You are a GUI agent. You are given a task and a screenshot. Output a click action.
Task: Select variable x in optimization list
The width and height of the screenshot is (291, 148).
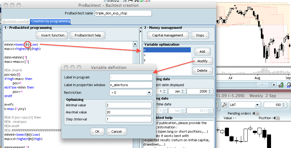coord(167,55)
